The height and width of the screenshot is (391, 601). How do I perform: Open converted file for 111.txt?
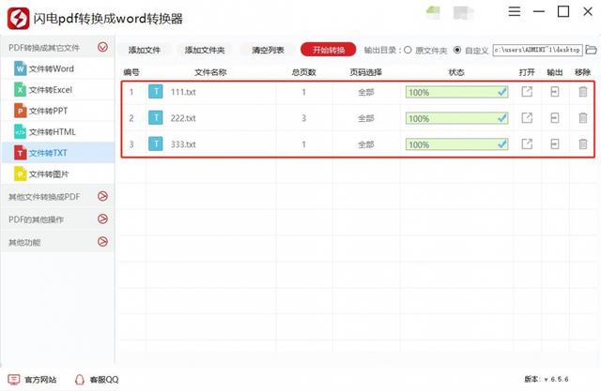coord(527,92)
